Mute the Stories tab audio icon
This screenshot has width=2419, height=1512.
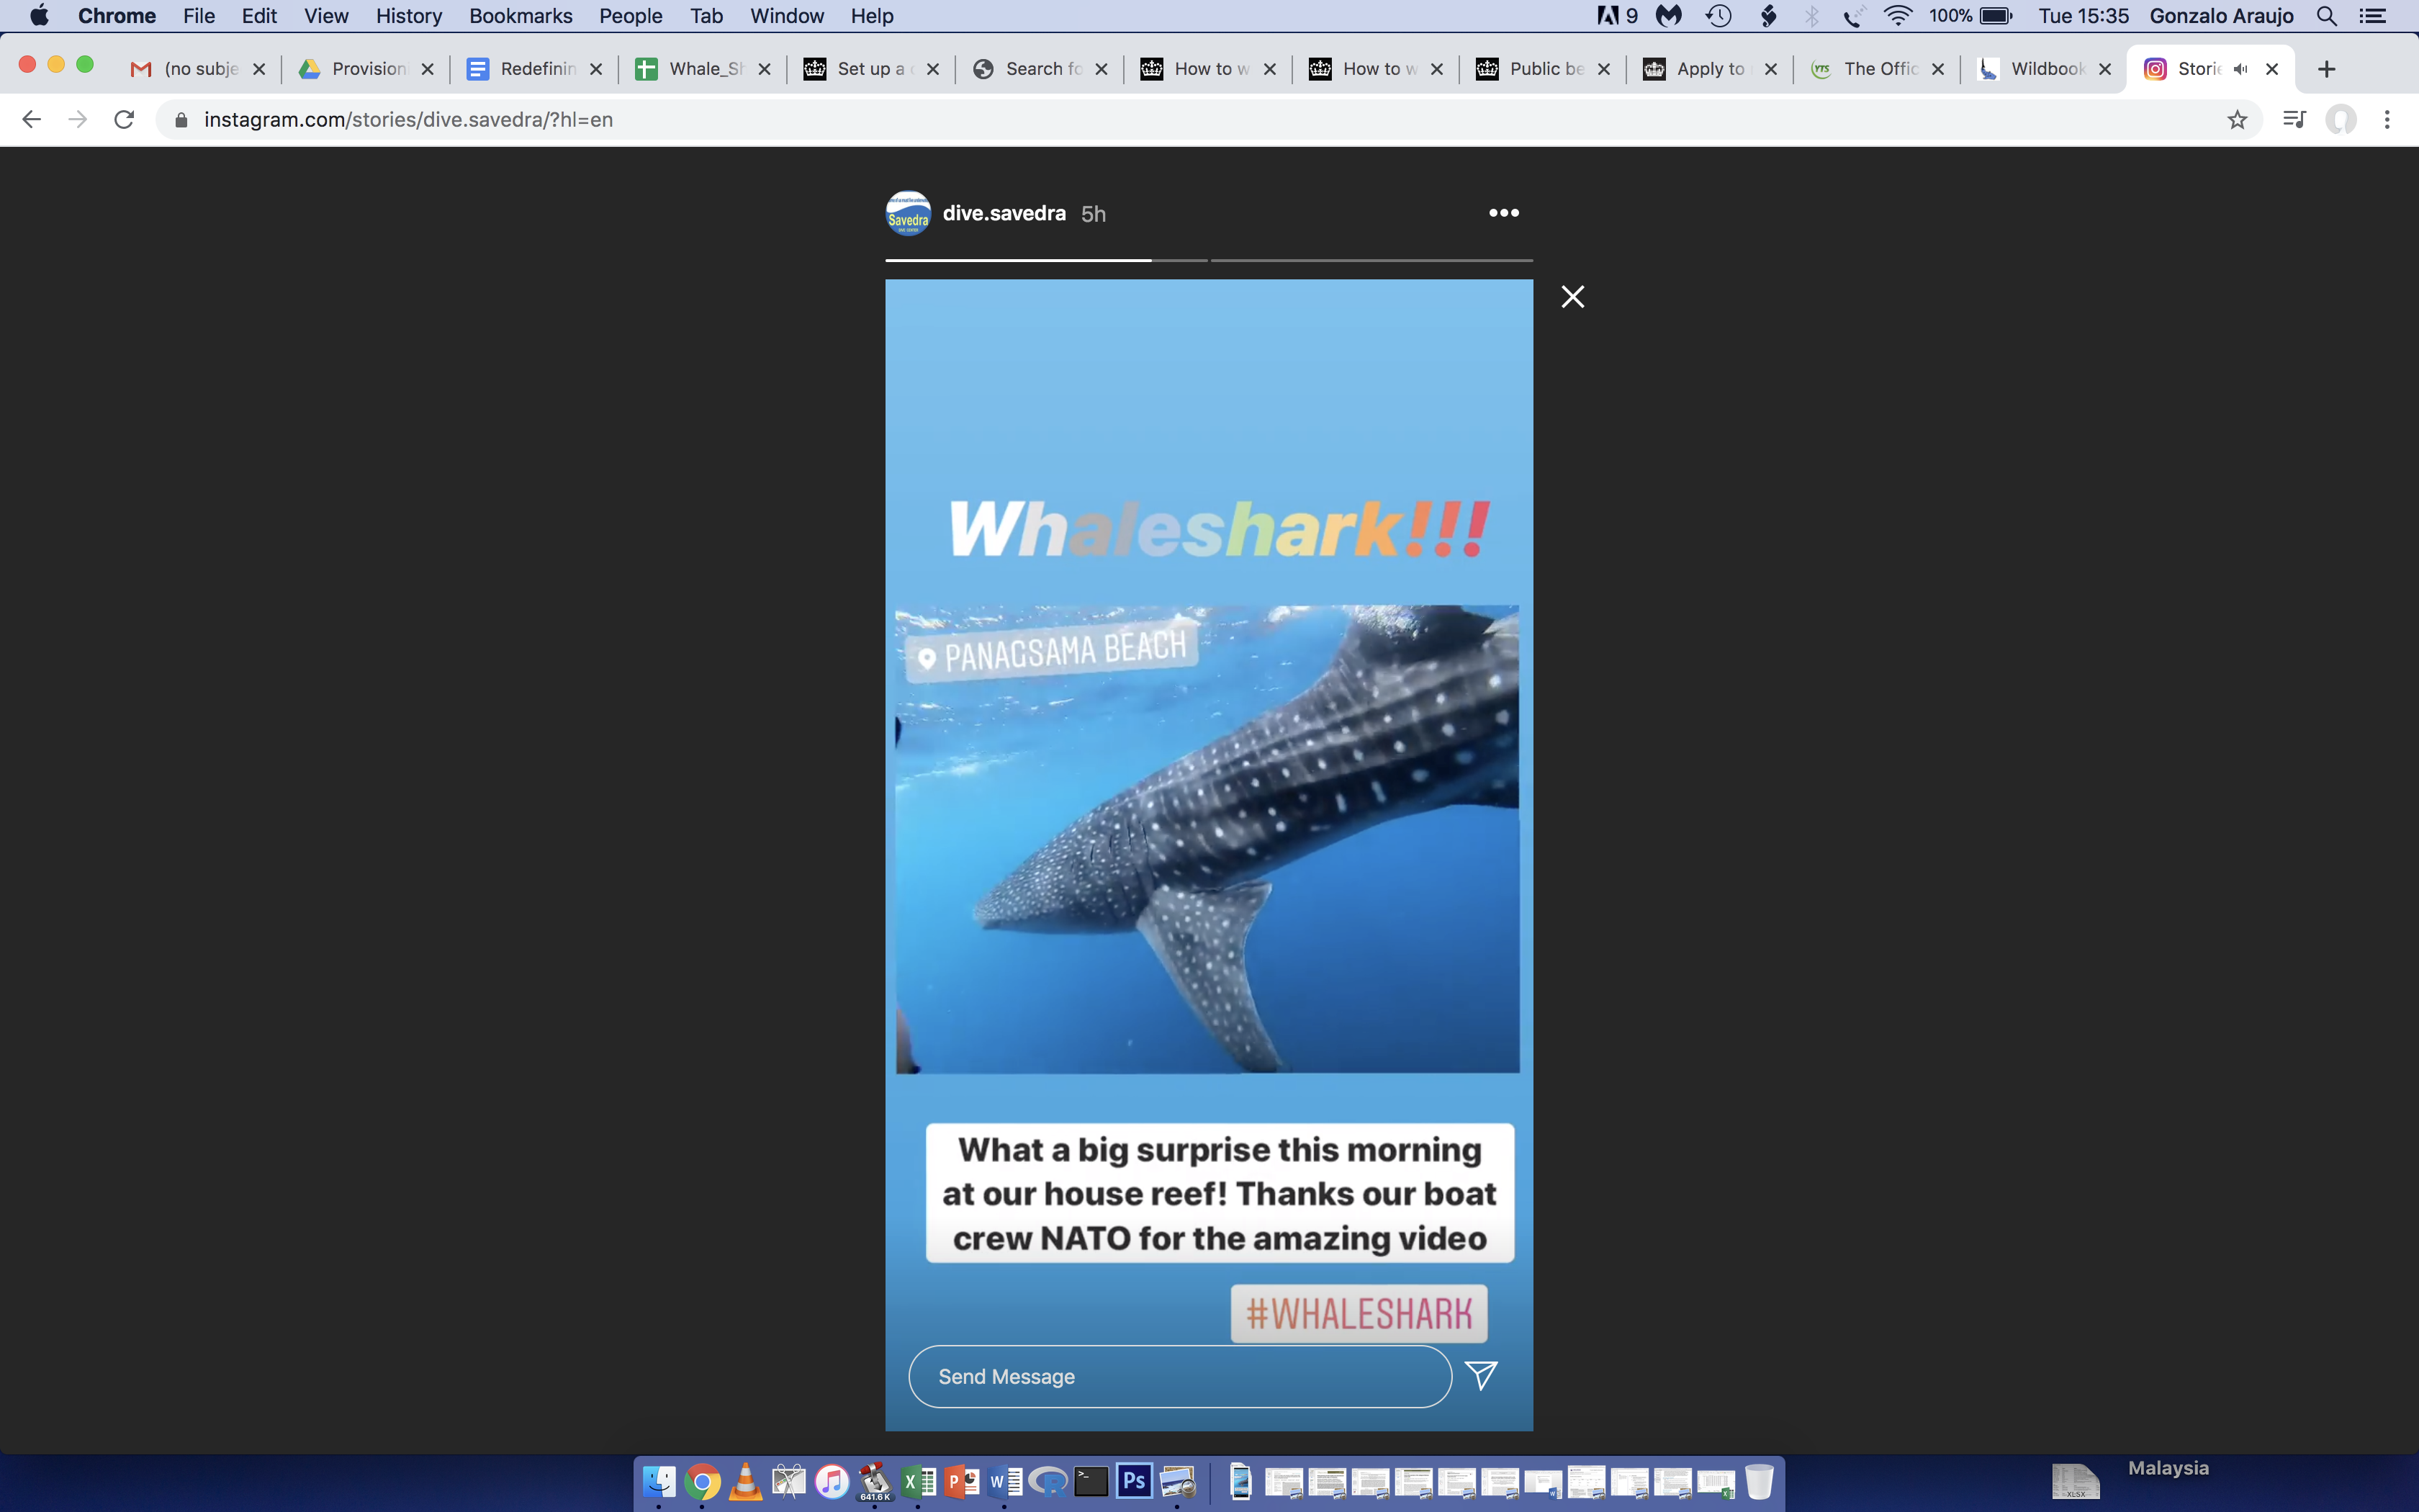[2241, 69]
